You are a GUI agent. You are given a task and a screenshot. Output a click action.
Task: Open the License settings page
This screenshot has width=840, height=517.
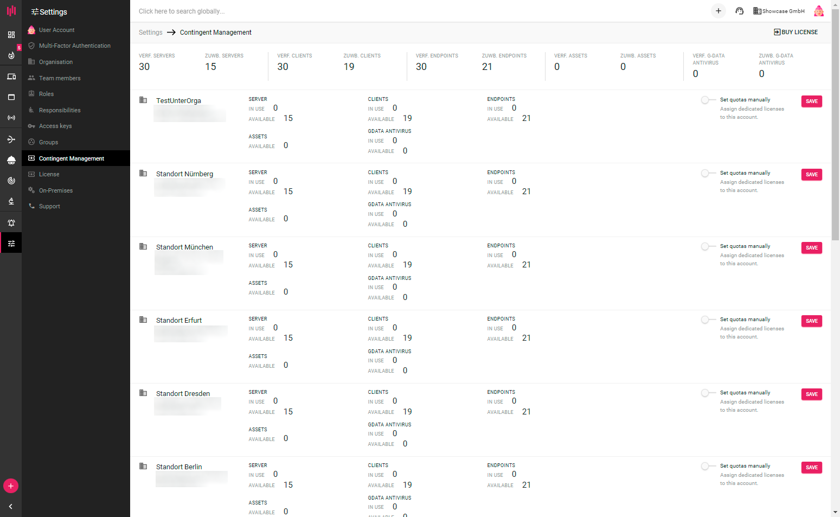click(49, 174)
